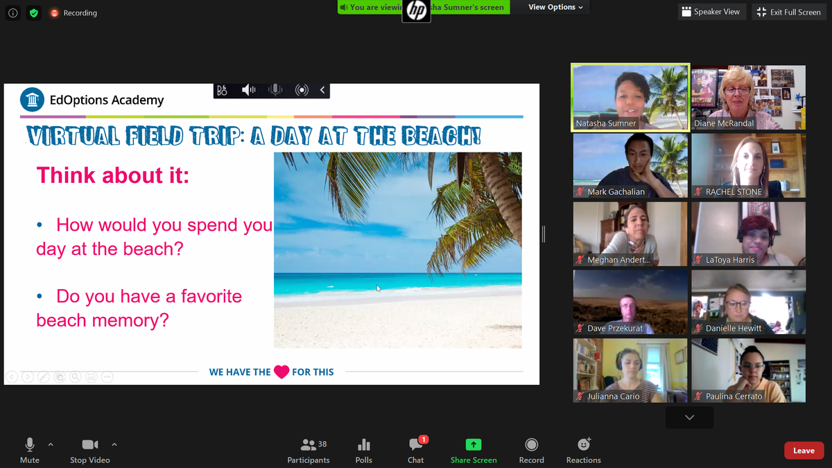This screenshot has height=468, width=832.
Task: Open Chat with one new message
Action: (x=416, y=451)
